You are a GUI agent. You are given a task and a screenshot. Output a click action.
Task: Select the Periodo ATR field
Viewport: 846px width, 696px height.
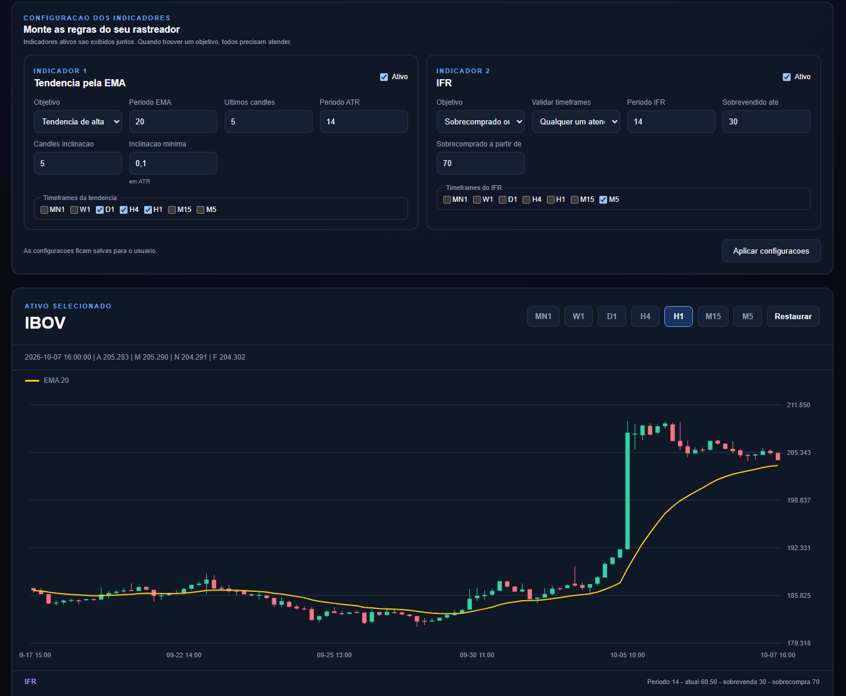[364, 121]
